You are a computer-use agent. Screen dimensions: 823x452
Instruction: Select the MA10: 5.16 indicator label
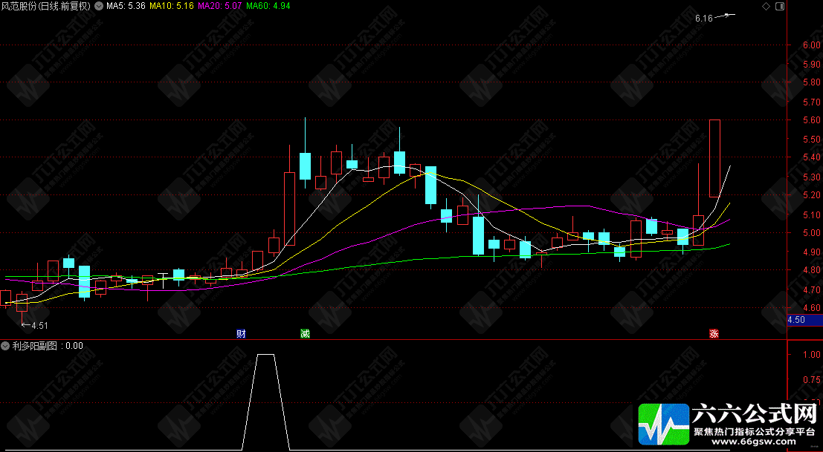[x=172, y=6]
